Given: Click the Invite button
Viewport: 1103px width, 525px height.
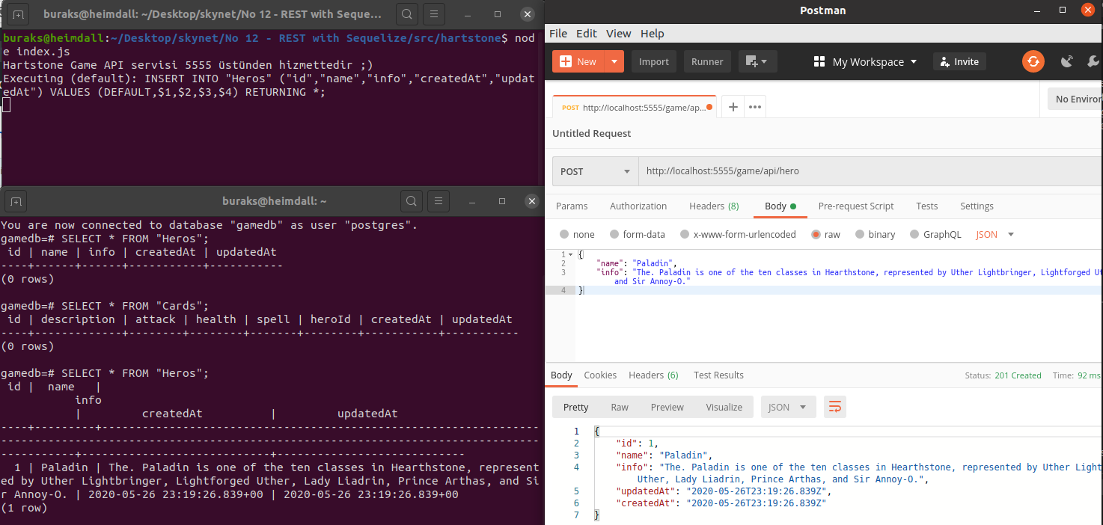Looking at the screenshot, I should pyautogui.click(x=959, y=61).
